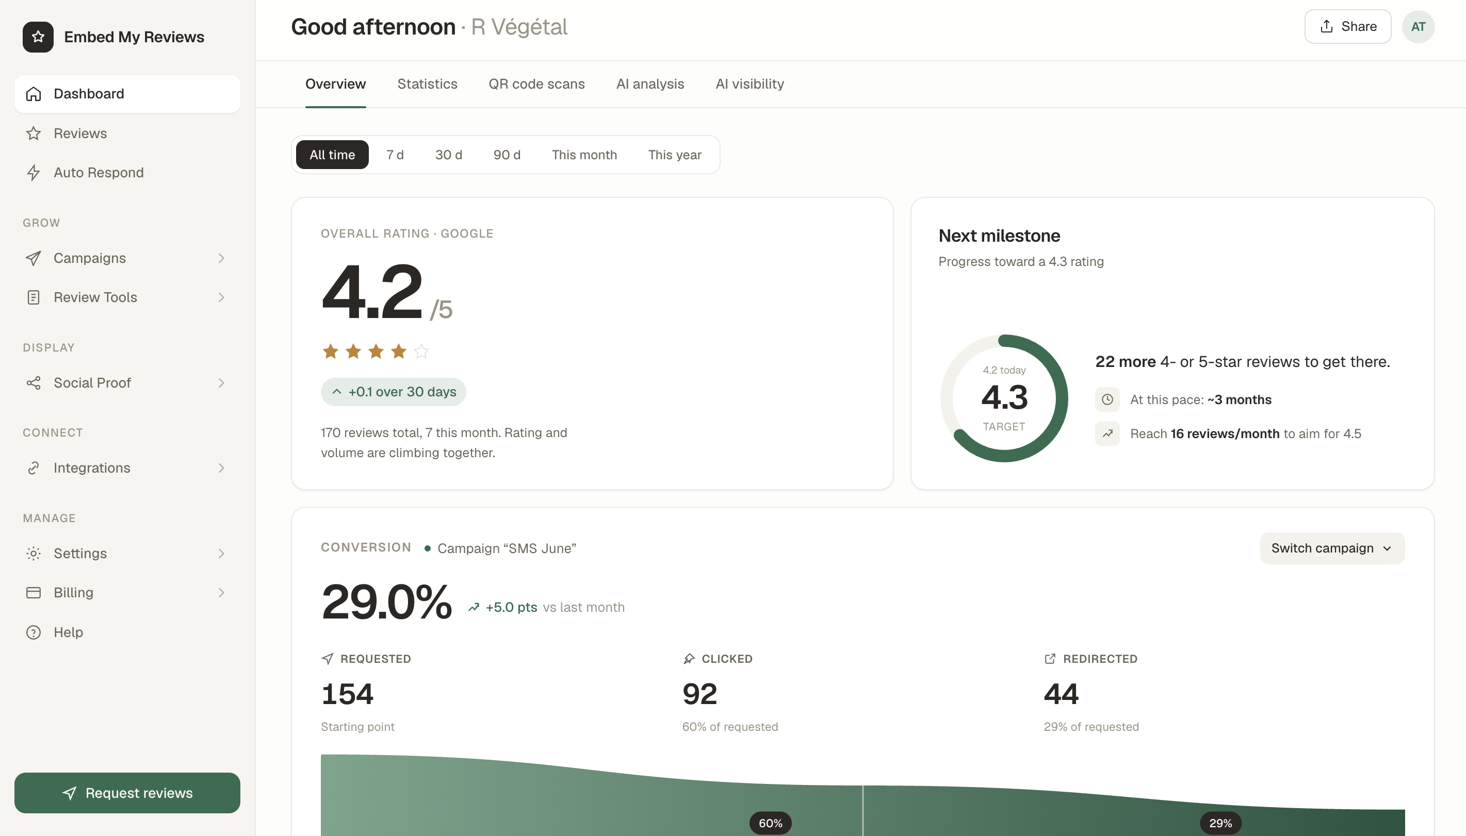The width and height of the screenshot is (1466, 836).
Task: Open Help in the sidebar
Action: click(x=127, y=632)
